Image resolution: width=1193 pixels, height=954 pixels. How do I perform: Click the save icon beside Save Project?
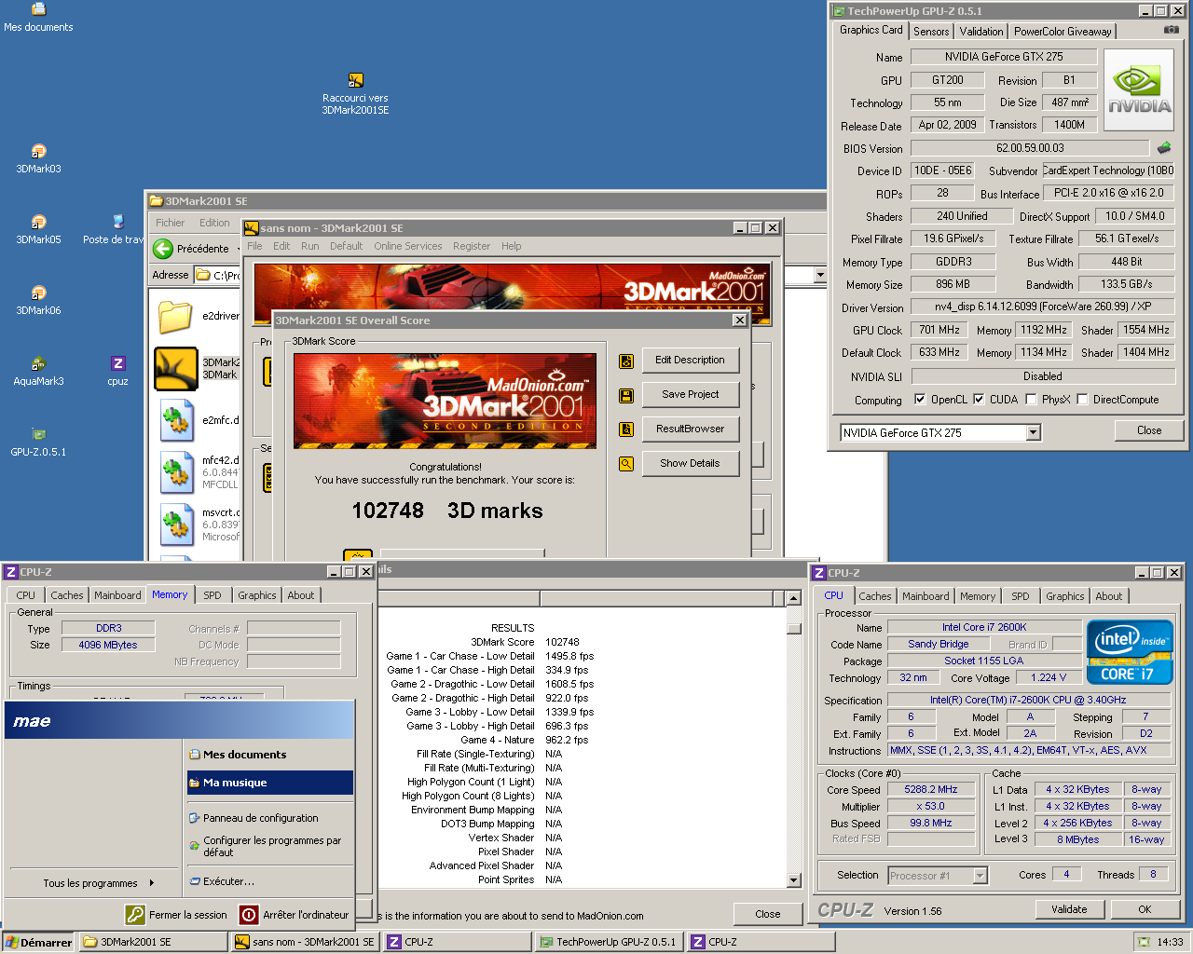tap(626, 395)
